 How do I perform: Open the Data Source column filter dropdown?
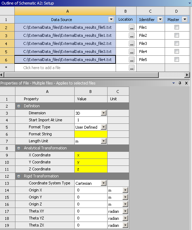tap(111, 19)
